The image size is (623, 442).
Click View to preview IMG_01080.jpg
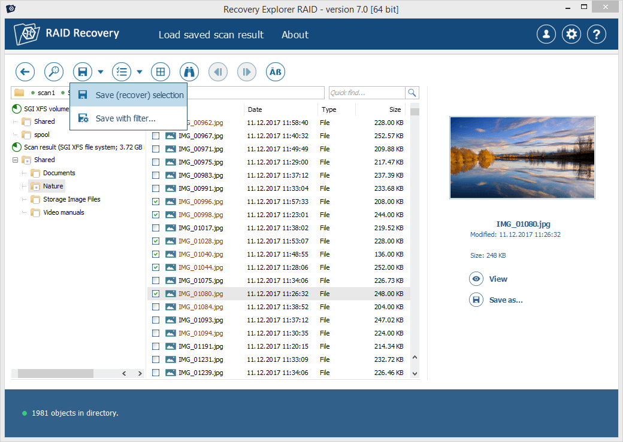[x=490, y=279]
